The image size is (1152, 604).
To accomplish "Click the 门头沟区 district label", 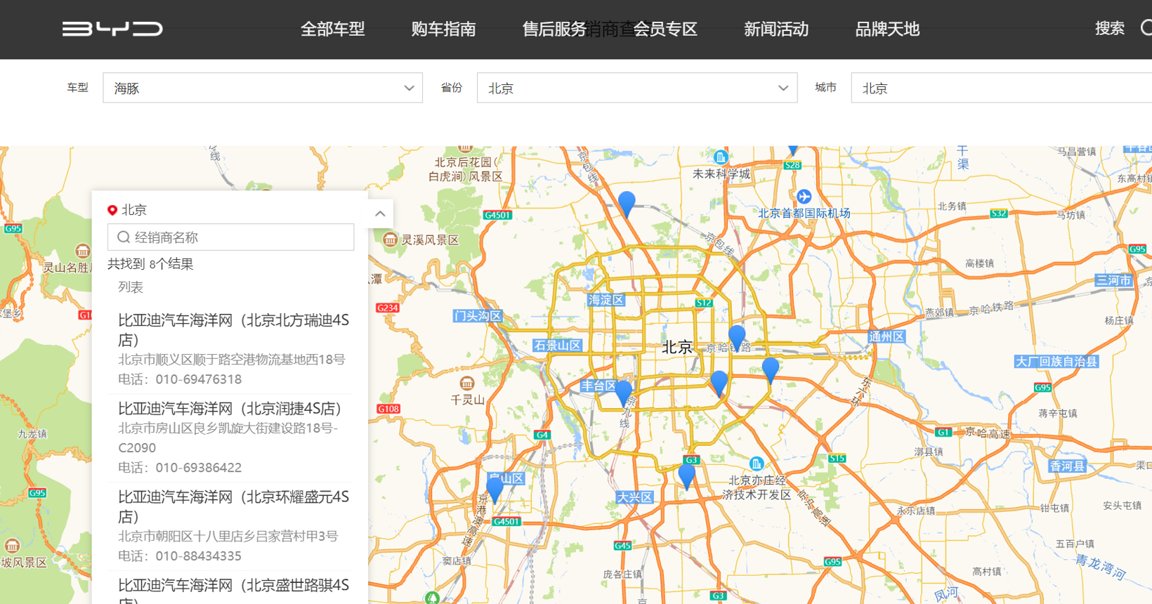I will pos(478,316).
